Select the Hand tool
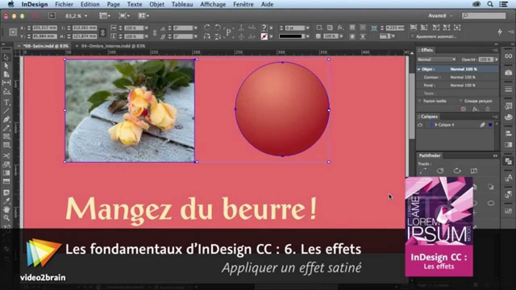The height and width of the screenshot is (290, 516). click(6, 209)
